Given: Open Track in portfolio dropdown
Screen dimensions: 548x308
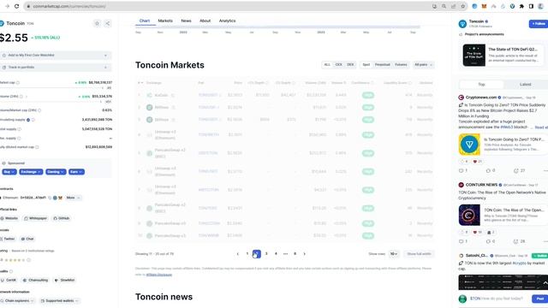Looking at the screenshot, I should tap(56, 67).
